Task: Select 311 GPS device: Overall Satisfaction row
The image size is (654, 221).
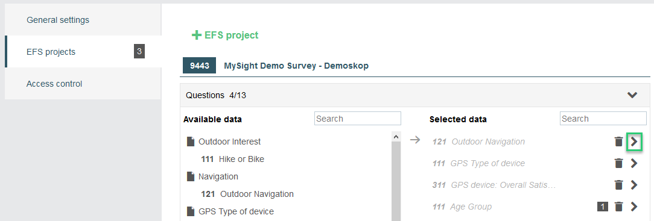Action: coord(494,185)
